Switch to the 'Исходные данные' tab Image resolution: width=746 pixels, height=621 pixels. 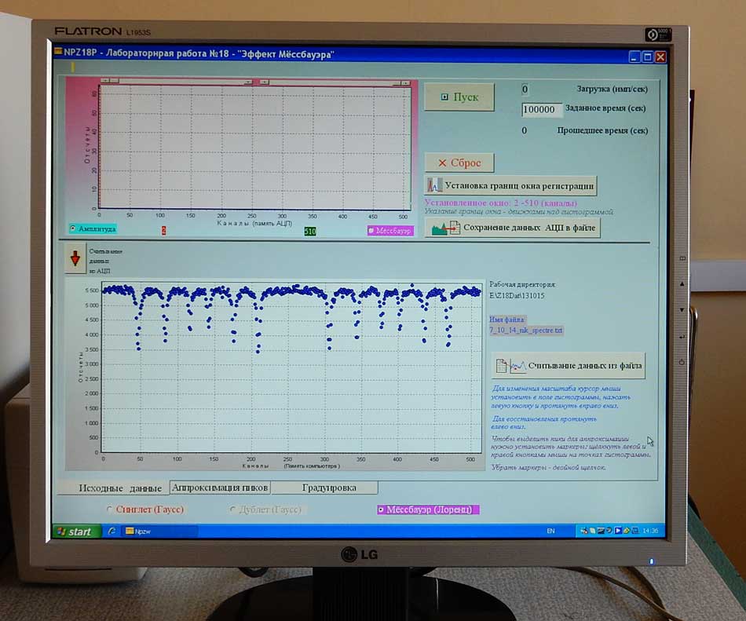tap(120, 488)
